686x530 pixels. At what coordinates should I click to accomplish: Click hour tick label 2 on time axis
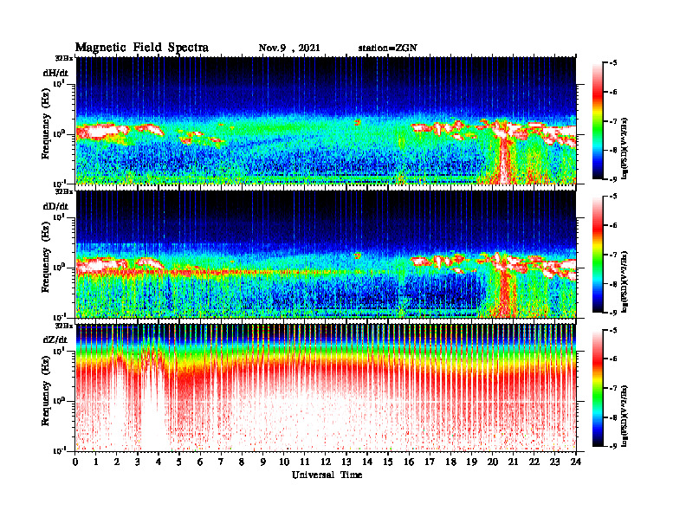(117, 462)
